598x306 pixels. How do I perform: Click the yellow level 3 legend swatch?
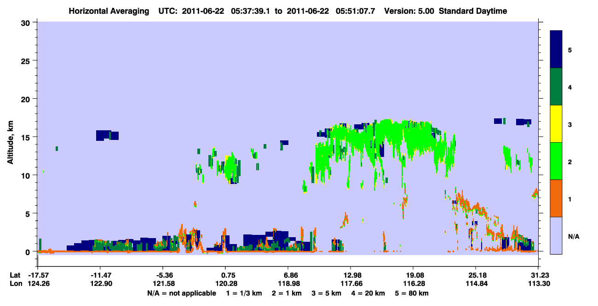(556, 124)
